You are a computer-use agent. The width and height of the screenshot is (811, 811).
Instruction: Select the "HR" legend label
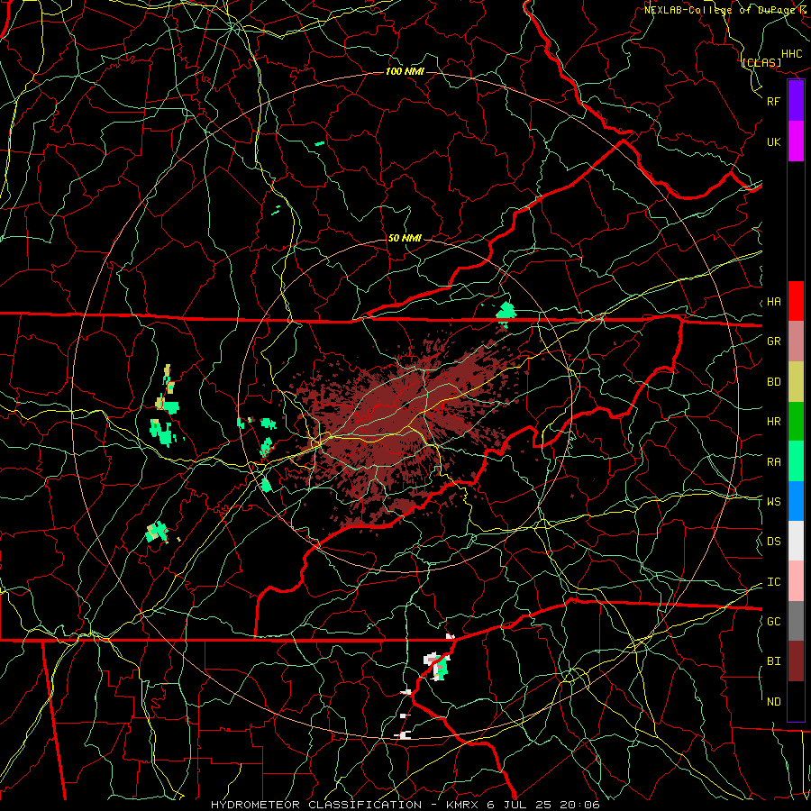[773, 422]
